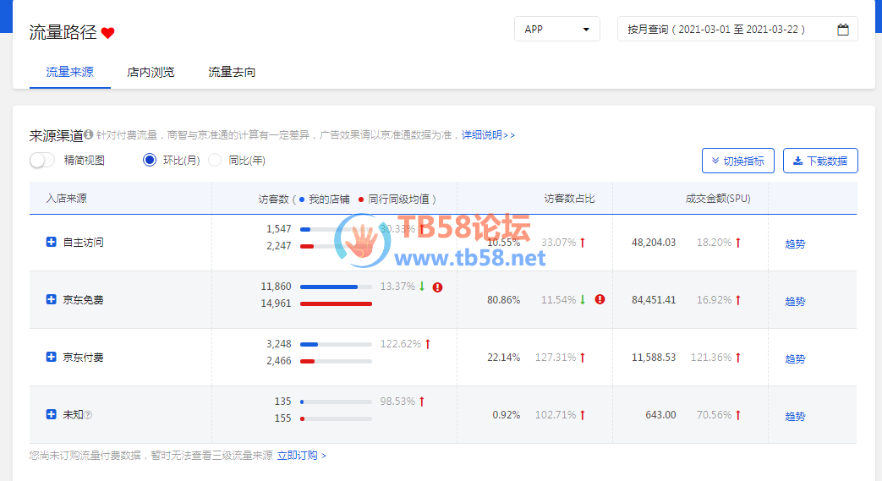Expand the 自主访问 row
The image size is (882, 481).
click(x=52, y=243)
